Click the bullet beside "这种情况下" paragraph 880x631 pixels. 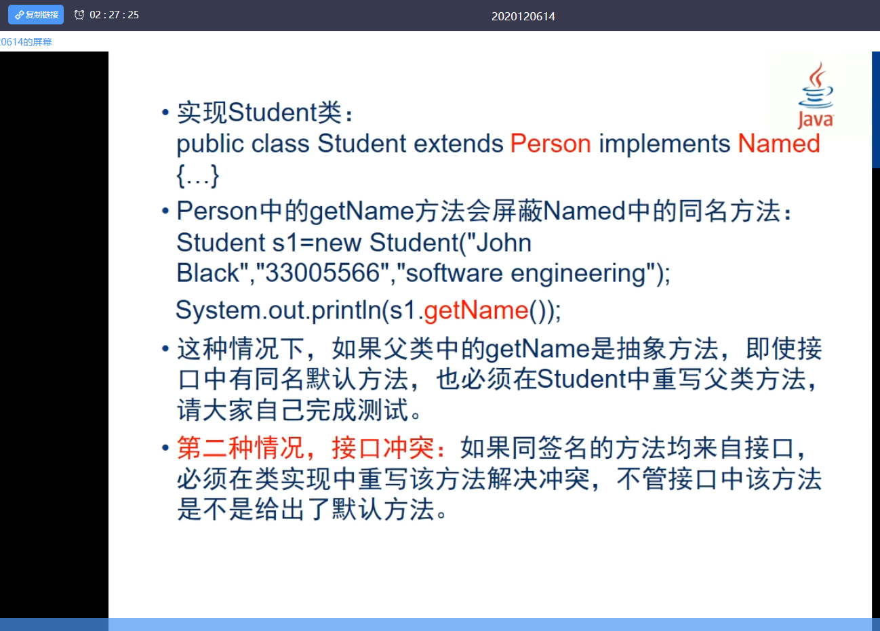[x=165, y=348]
